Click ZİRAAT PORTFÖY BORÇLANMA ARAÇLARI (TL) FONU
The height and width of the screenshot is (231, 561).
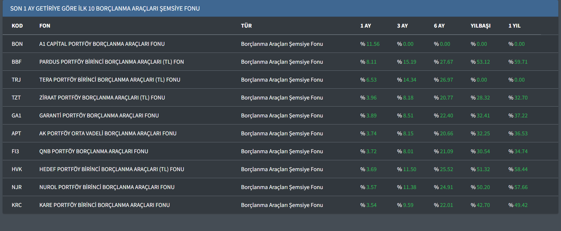tap(102, 98)
